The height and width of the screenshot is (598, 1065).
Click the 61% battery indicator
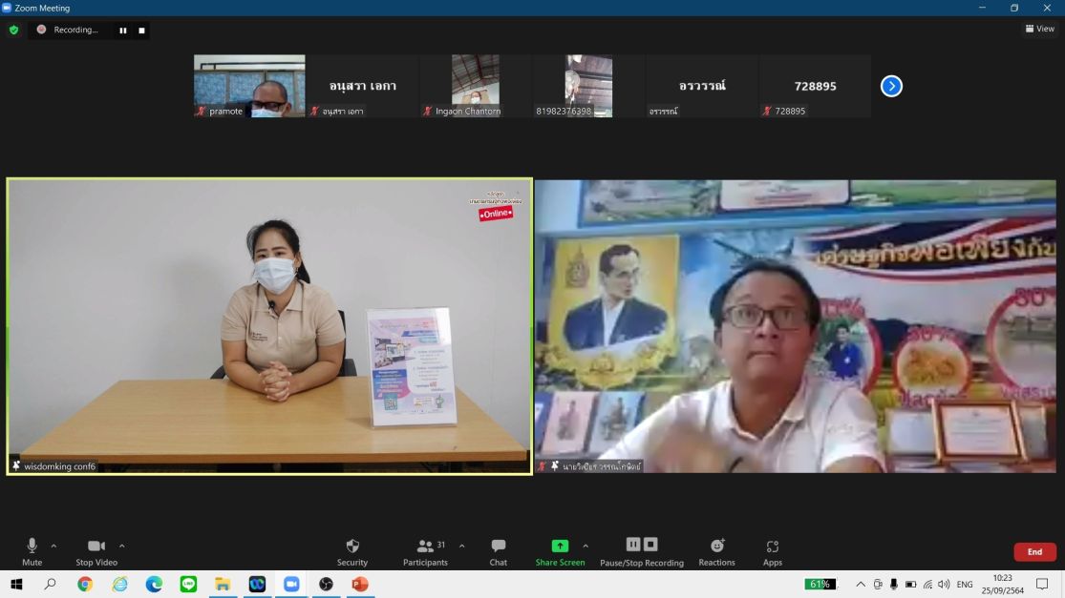tap(820, 584)
